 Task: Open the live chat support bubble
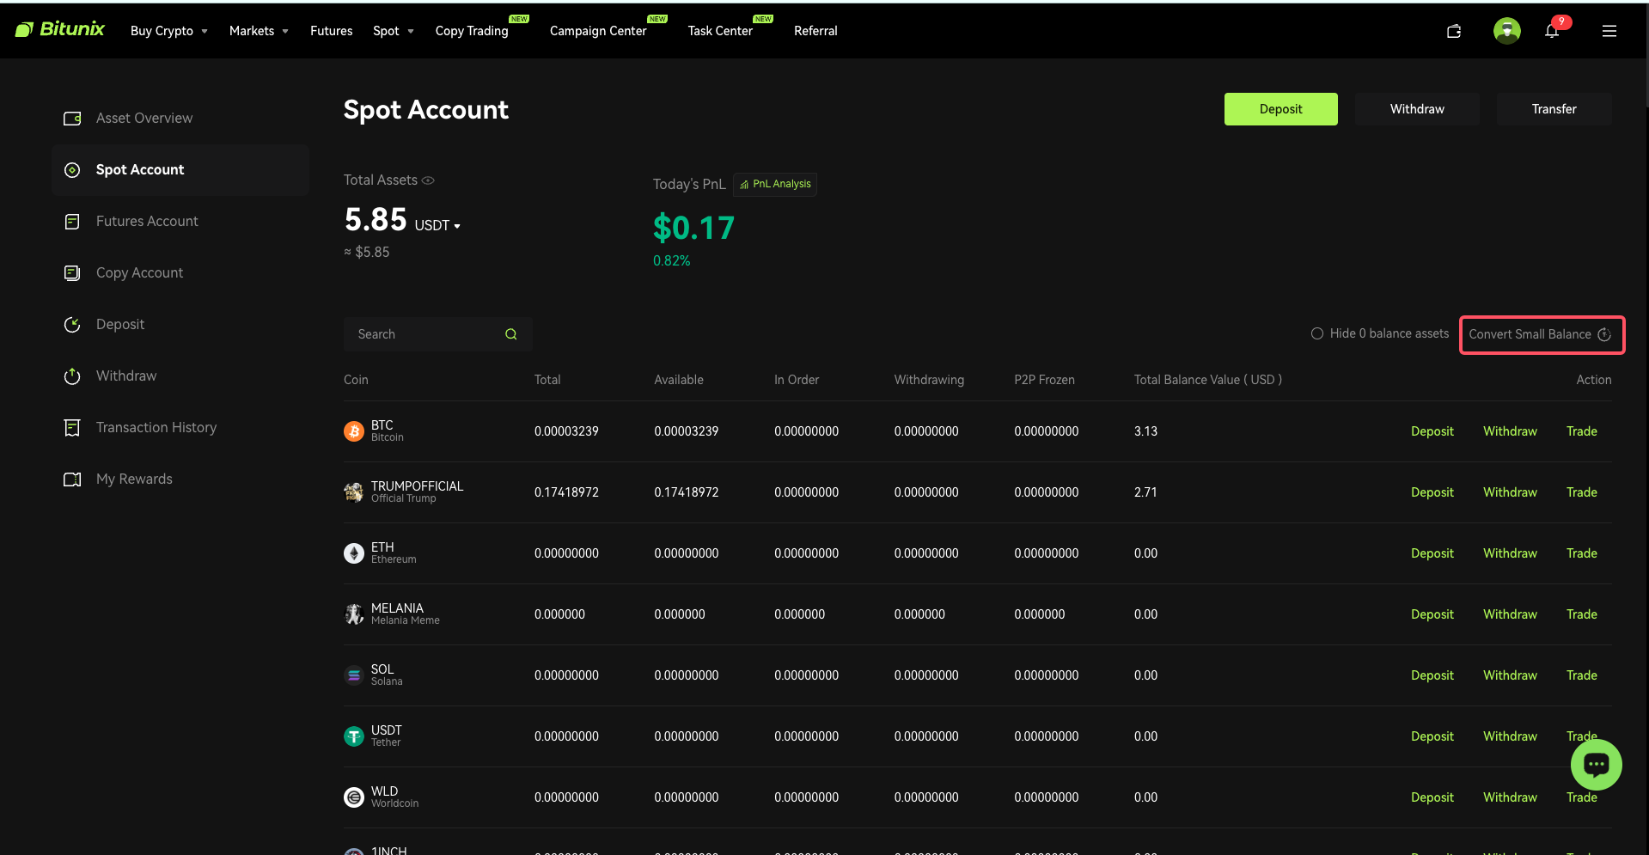pyautogui.click(x=1596, y=765)
